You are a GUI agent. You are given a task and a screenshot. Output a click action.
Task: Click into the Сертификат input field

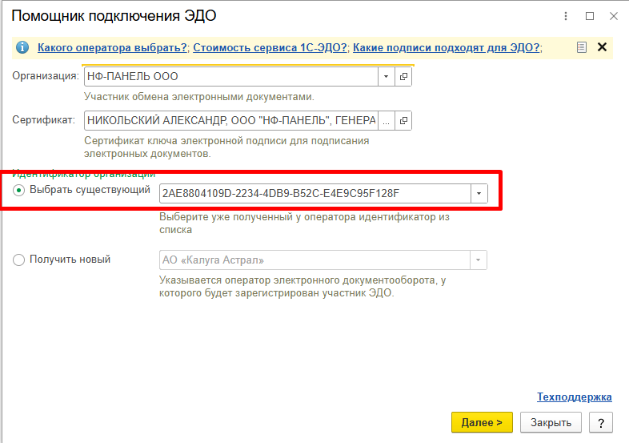click(x=231, y=120)
